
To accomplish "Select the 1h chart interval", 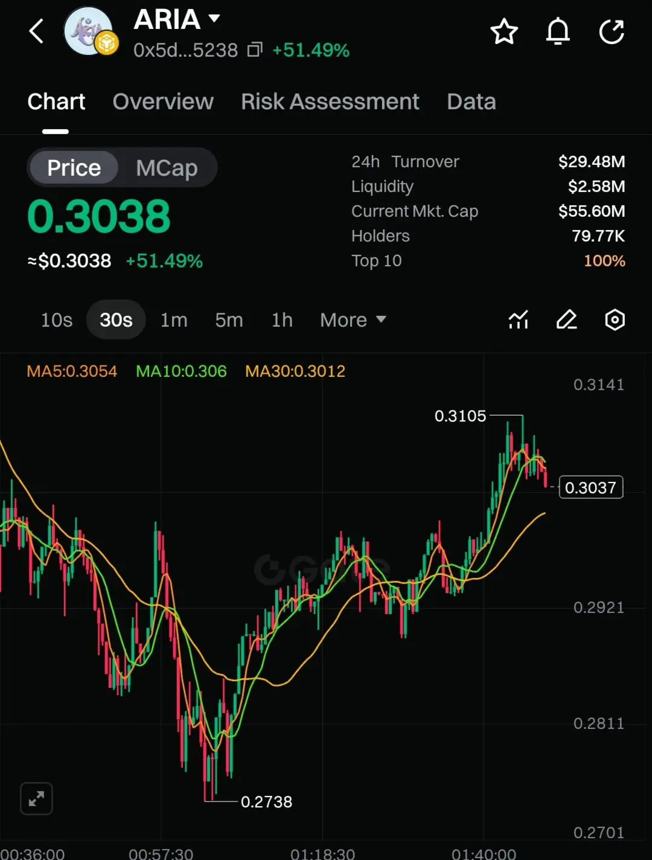I will coord(282,319).
